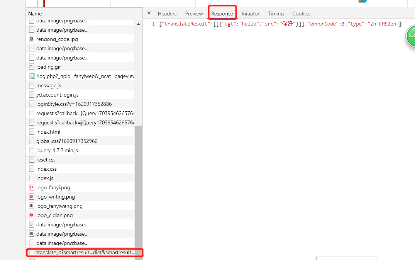Select the yd.account.login.js request
Screen dimensions: 415x260
pyautogui.click(x=80, y=95)
